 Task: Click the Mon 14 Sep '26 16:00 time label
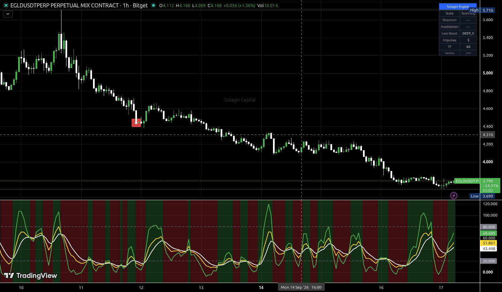(x=301, y=287)
